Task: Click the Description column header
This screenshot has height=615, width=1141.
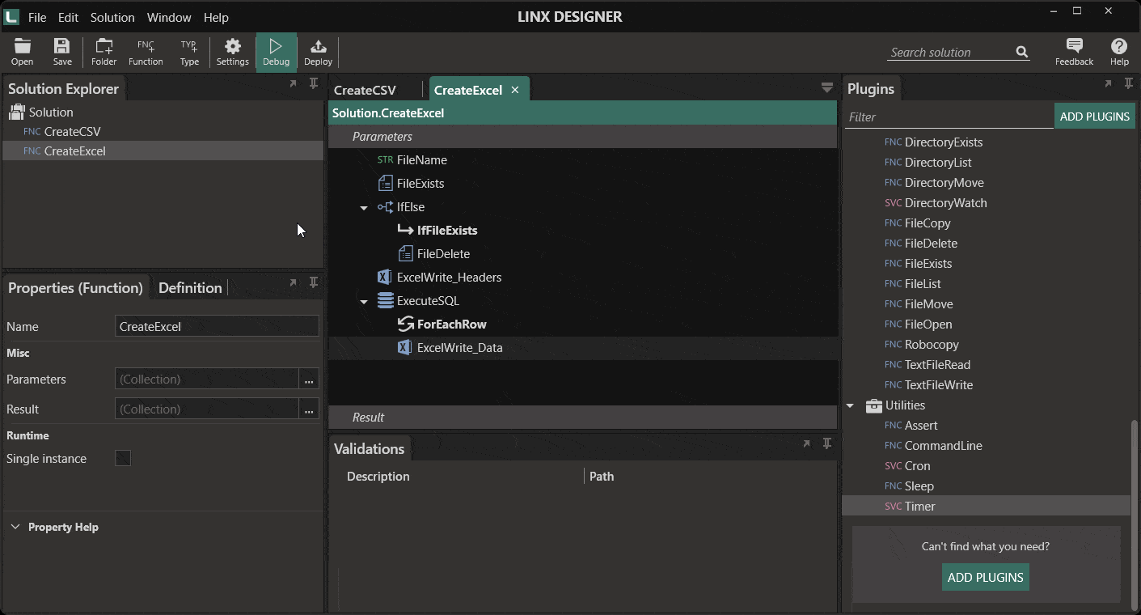Action: pos(378,476)
